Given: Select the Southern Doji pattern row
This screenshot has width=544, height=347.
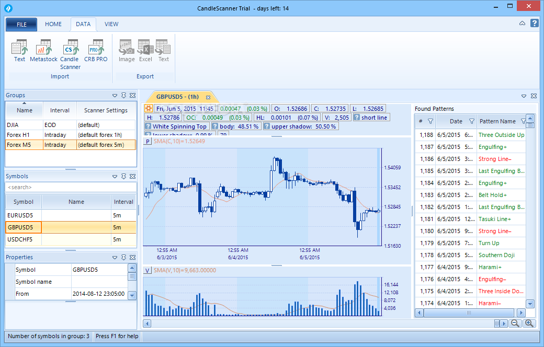Looking at the screenshot, I should (470, 255).
